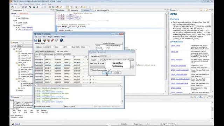Click Disconnect from target icon in ST-LINK toolbar
The height and width of the screenshot is (126, 224).
pos(49,40)
